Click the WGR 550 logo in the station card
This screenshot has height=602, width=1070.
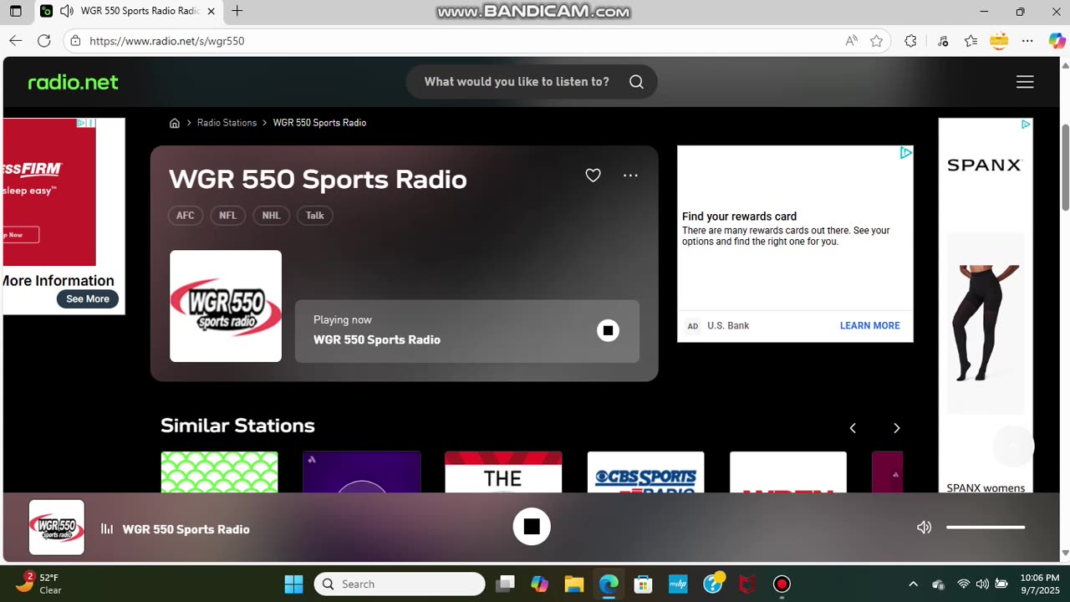[226, 306]
